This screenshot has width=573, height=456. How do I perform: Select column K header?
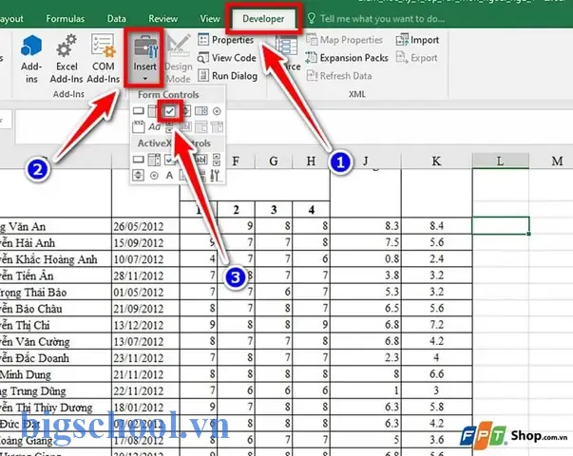pyautogui.click(x=436, y=161)
